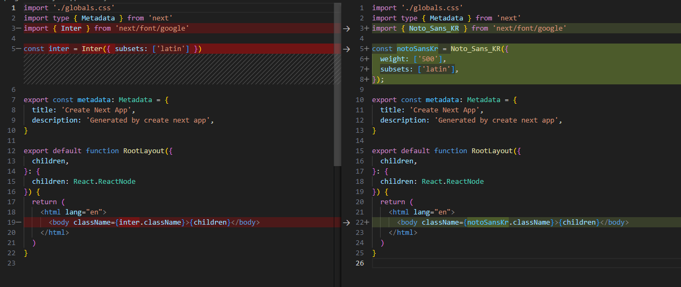The image size is (681, 287).
Task: Click '{children}' in the left pane body line
Action: (210, 223)
